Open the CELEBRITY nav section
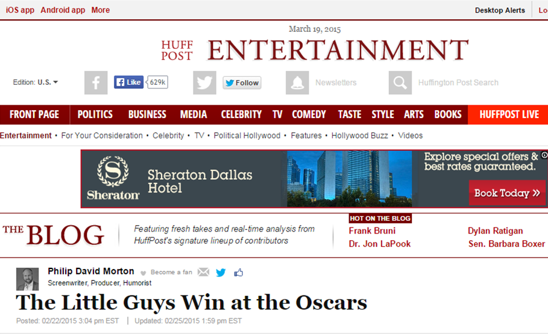 click(241, 114)
